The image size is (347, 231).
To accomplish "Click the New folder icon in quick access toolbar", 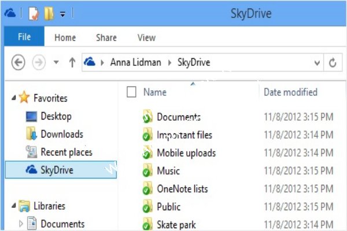I will pos(49,13).
